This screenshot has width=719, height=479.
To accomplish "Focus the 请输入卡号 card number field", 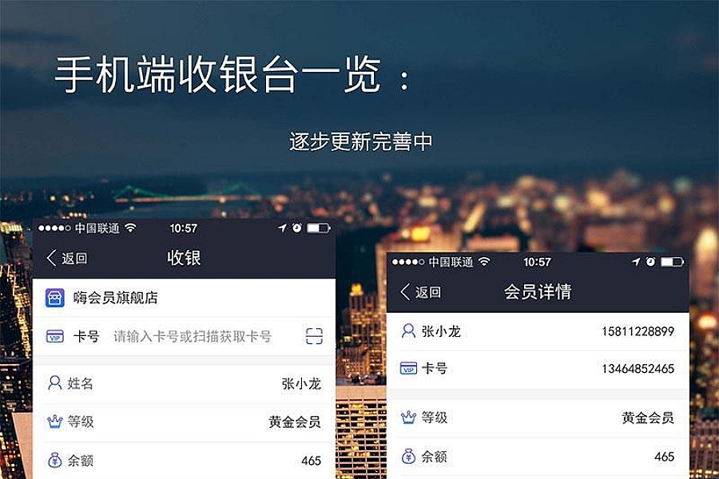I will pos(193,336).
